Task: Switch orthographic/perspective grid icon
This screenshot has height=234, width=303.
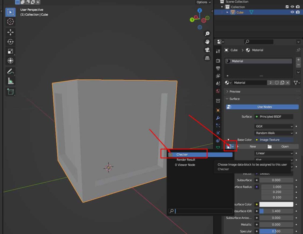Action: (x=207, y=58)
